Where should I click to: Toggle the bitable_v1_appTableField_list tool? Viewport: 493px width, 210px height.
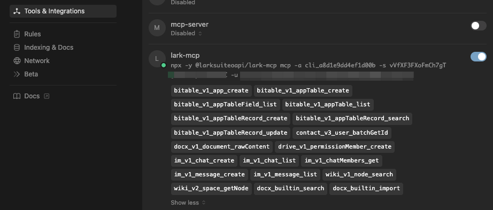[x=226, y=104]
